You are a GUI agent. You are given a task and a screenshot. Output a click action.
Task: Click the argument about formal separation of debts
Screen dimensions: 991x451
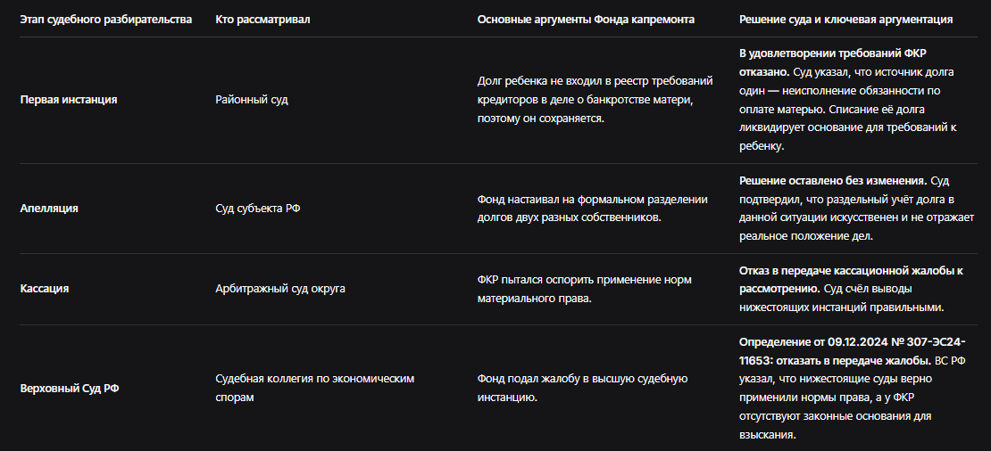click(592, 209)
